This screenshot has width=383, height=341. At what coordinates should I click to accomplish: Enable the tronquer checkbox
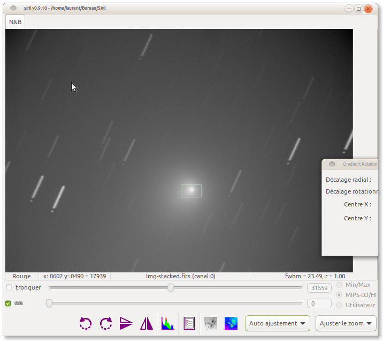(x=9, y=288)
